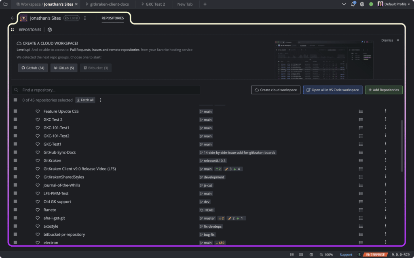Open more actions menu beside Fetch all
Screen dimensions: 414x258
100,100
